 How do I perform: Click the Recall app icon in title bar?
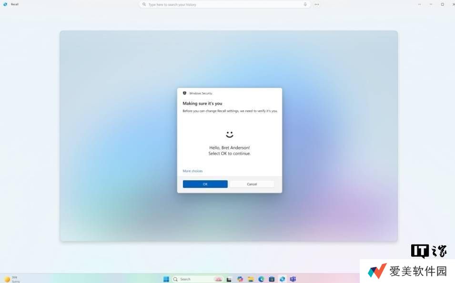[5, 4]
